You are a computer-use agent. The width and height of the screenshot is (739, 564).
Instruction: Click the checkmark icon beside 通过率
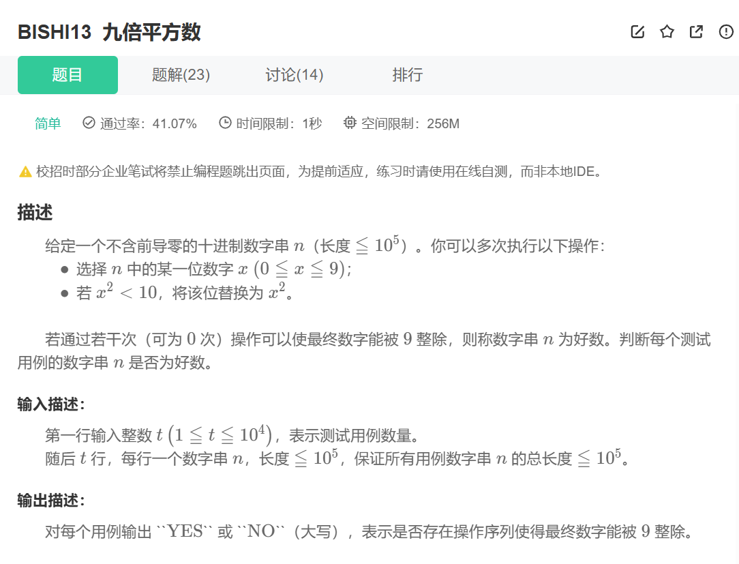[89, 123]
